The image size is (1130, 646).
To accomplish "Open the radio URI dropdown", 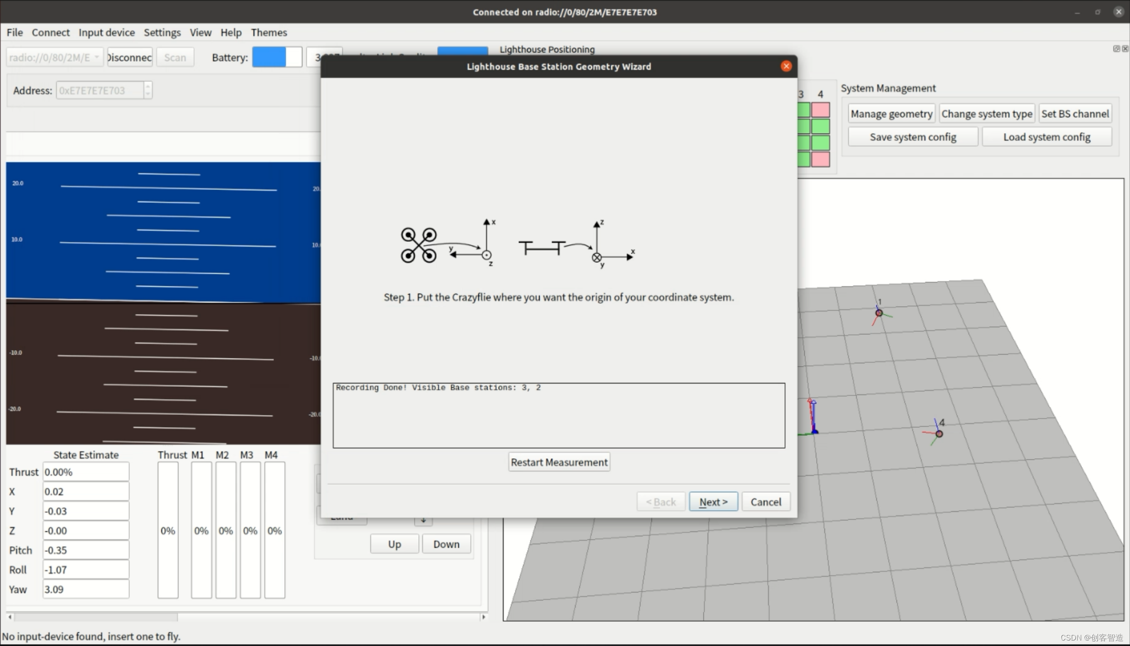I will point(96,57).
